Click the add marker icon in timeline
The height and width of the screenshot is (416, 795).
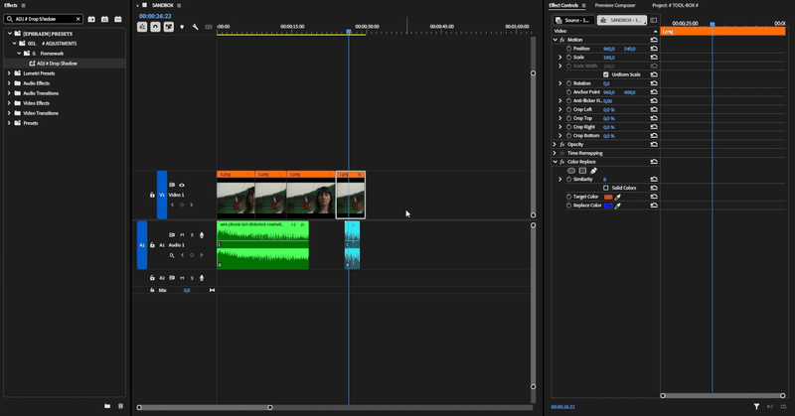pos(182,27)
